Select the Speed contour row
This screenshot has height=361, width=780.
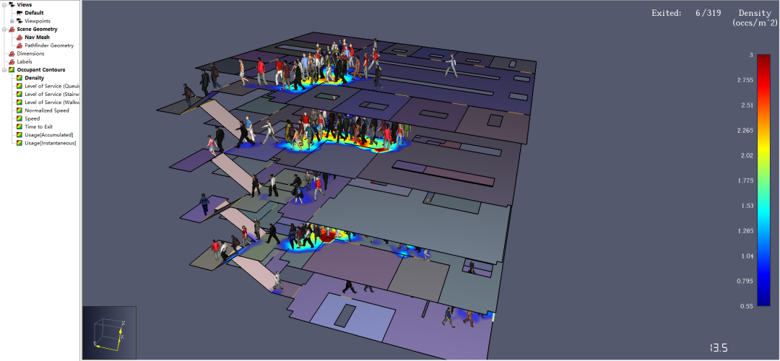coord(32,119)
